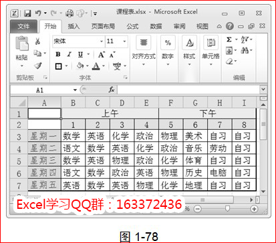
Task: Click the cell Borders icon
Action: (58, 66)
